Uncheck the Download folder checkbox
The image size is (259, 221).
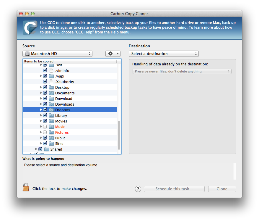click(x=45, y=99)
